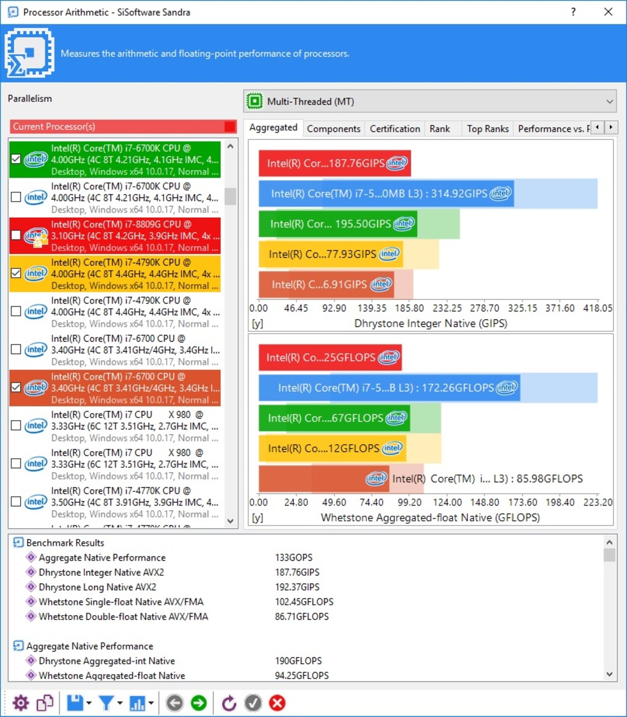Click the Sandra title bar app icon
The width and height of the screenshot is (627, 717).
click(x=13, y=12)
